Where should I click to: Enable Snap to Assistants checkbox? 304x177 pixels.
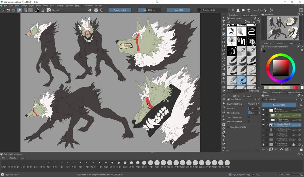click(x=228, y=127)
